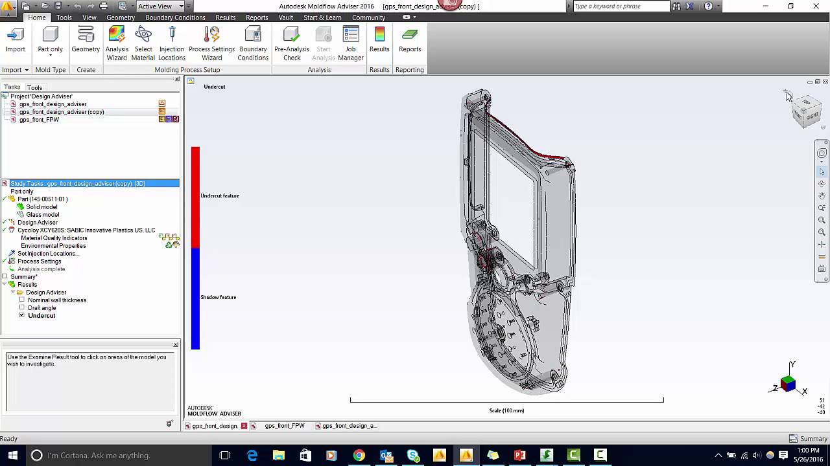Viewport: 830px width, 466px height.
Task: Expand the Part only mold type dropdown
Action: [50, 56]
